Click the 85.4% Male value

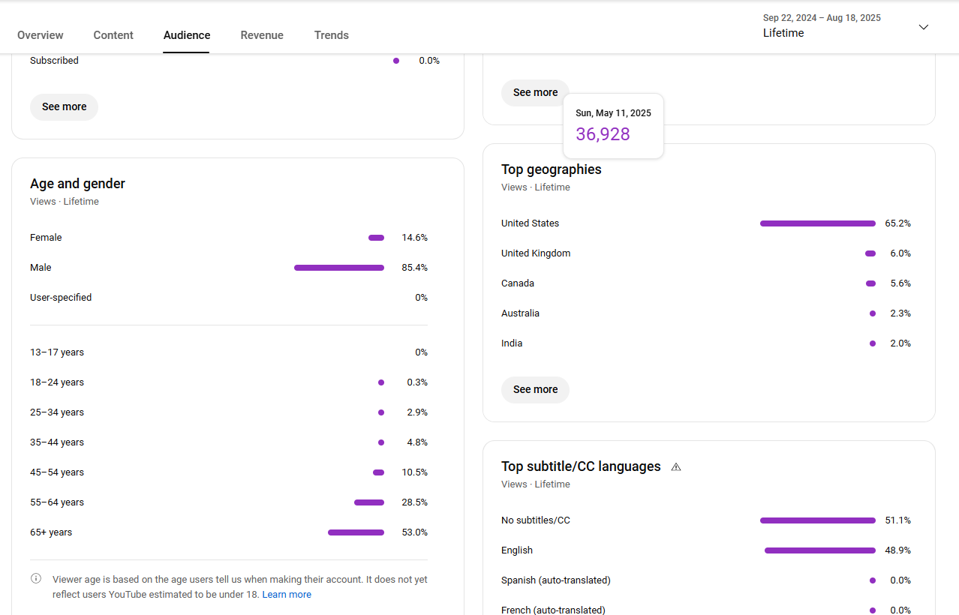415,268
